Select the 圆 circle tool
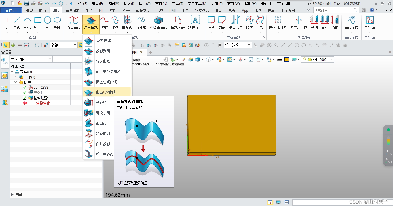Image resolution: width=393 pixels, height=207 pixels. point(47,23)
